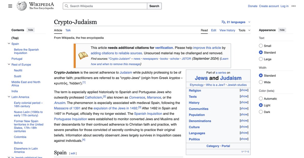Click the Search button

154,6
